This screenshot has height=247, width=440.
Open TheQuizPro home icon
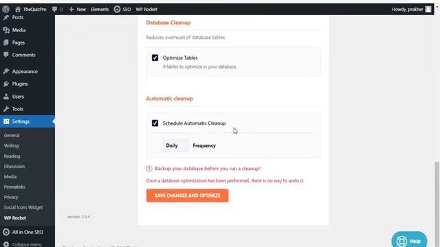[18, 9]
